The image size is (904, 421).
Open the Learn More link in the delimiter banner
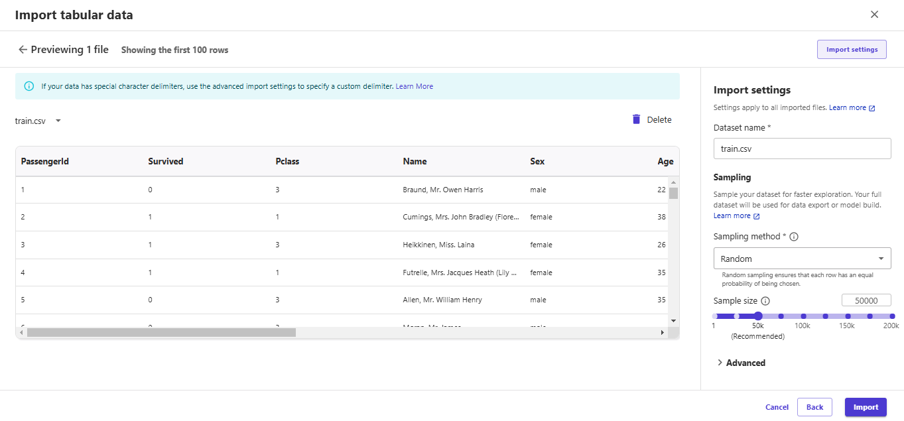pos(415,86)
